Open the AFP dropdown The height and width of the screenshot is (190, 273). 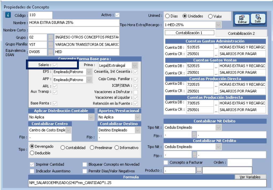pos(89,80)
